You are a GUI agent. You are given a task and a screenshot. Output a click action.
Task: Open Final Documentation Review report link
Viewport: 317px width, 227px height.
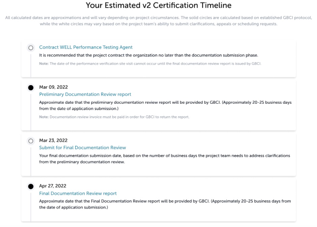click(78, 193)
